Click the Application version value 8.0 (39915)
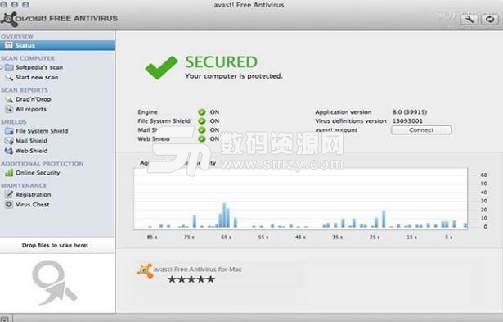This screenshot has width=503, height=322. coord(410,111)
